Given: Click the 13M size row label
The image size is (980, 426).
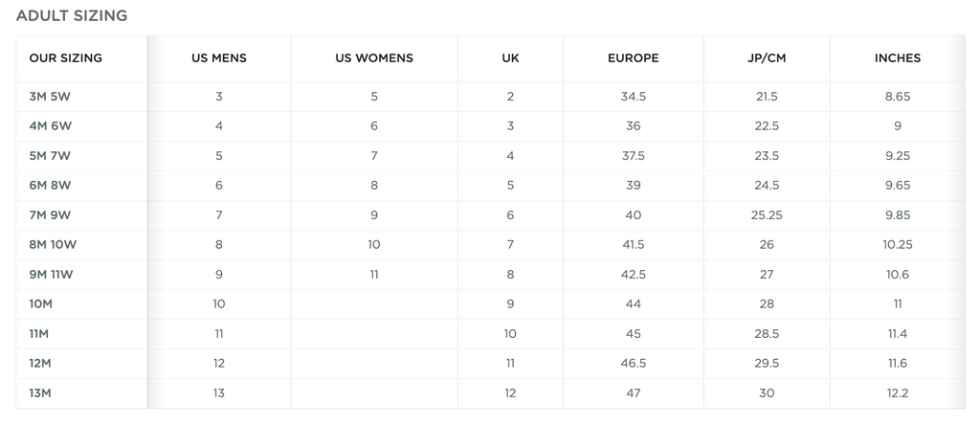Looking at the screenshot, I should click(x=40, y=393).
